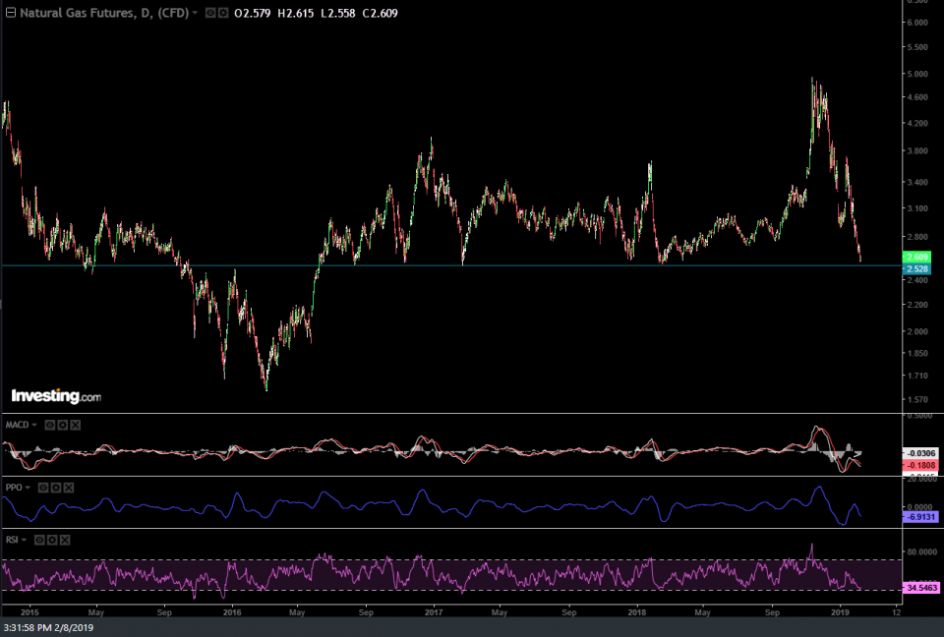Open the PPO indicator settings gear
Image resolution: width=944 pixels, height=637 pixels.
point(55,487)
